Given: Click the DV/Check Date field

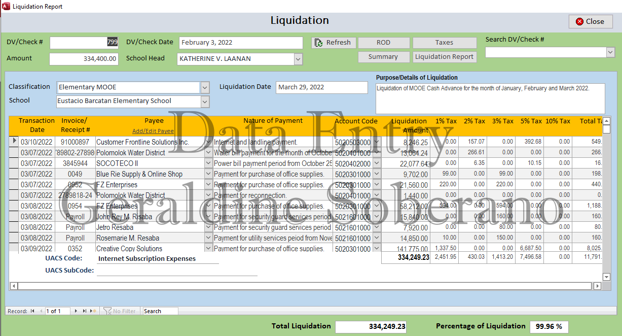Looking at the screenshot, I should [241, 43].
